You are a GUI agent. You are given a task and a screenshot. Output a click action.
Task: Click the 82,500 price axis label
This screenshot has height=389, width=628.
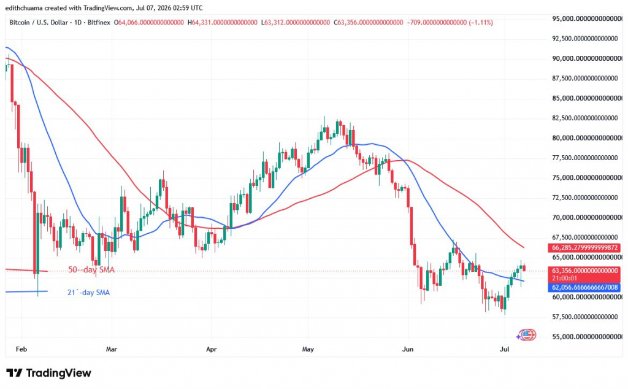tap(585, 118)
